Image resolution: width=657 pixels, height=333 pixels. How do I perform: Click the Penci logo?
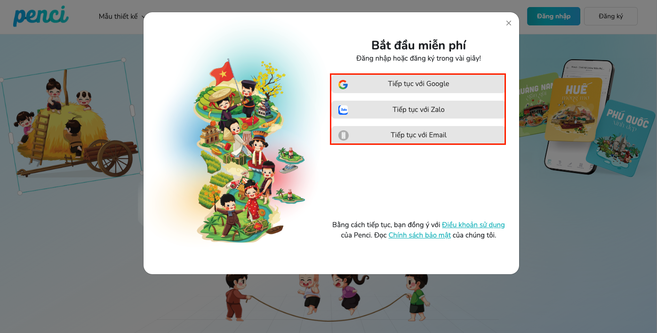coord(41,16)
